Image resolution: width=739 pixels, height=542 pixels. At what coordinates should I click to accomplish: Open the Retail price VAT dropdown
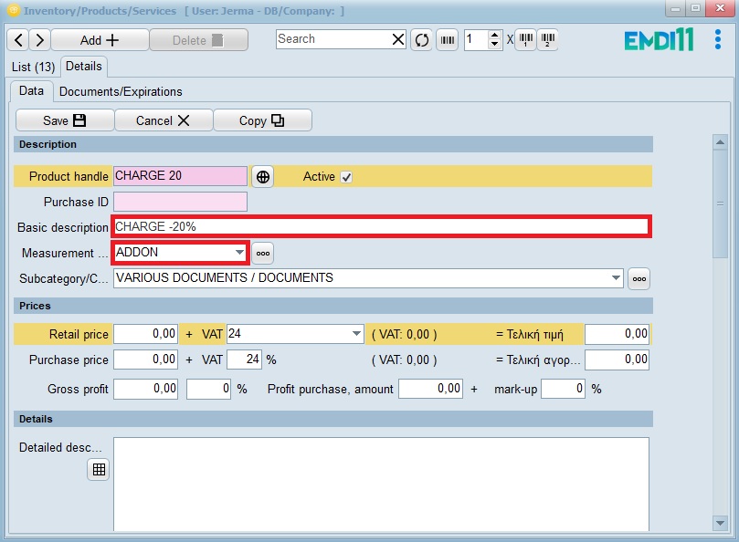tap(357, 335)
